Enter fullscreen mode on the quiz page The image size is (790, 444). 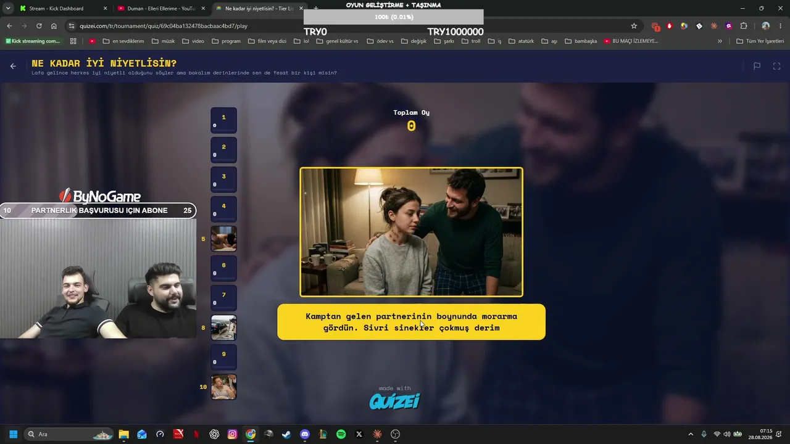pos(777,67)
